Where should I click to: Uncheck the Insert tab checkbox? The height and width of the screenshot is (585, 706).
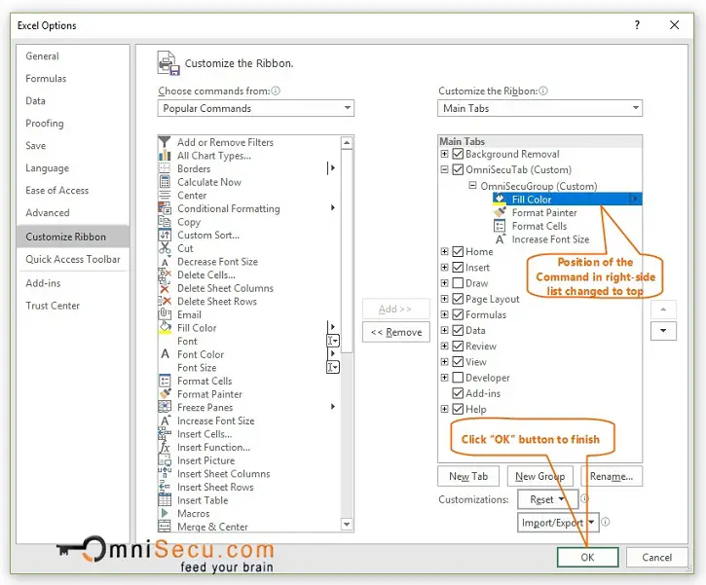458,268
